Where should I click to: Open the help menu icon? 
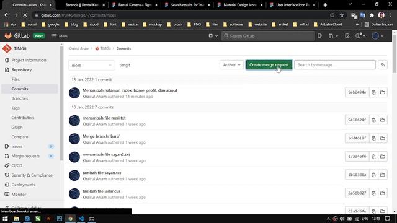tap(360, 36)
